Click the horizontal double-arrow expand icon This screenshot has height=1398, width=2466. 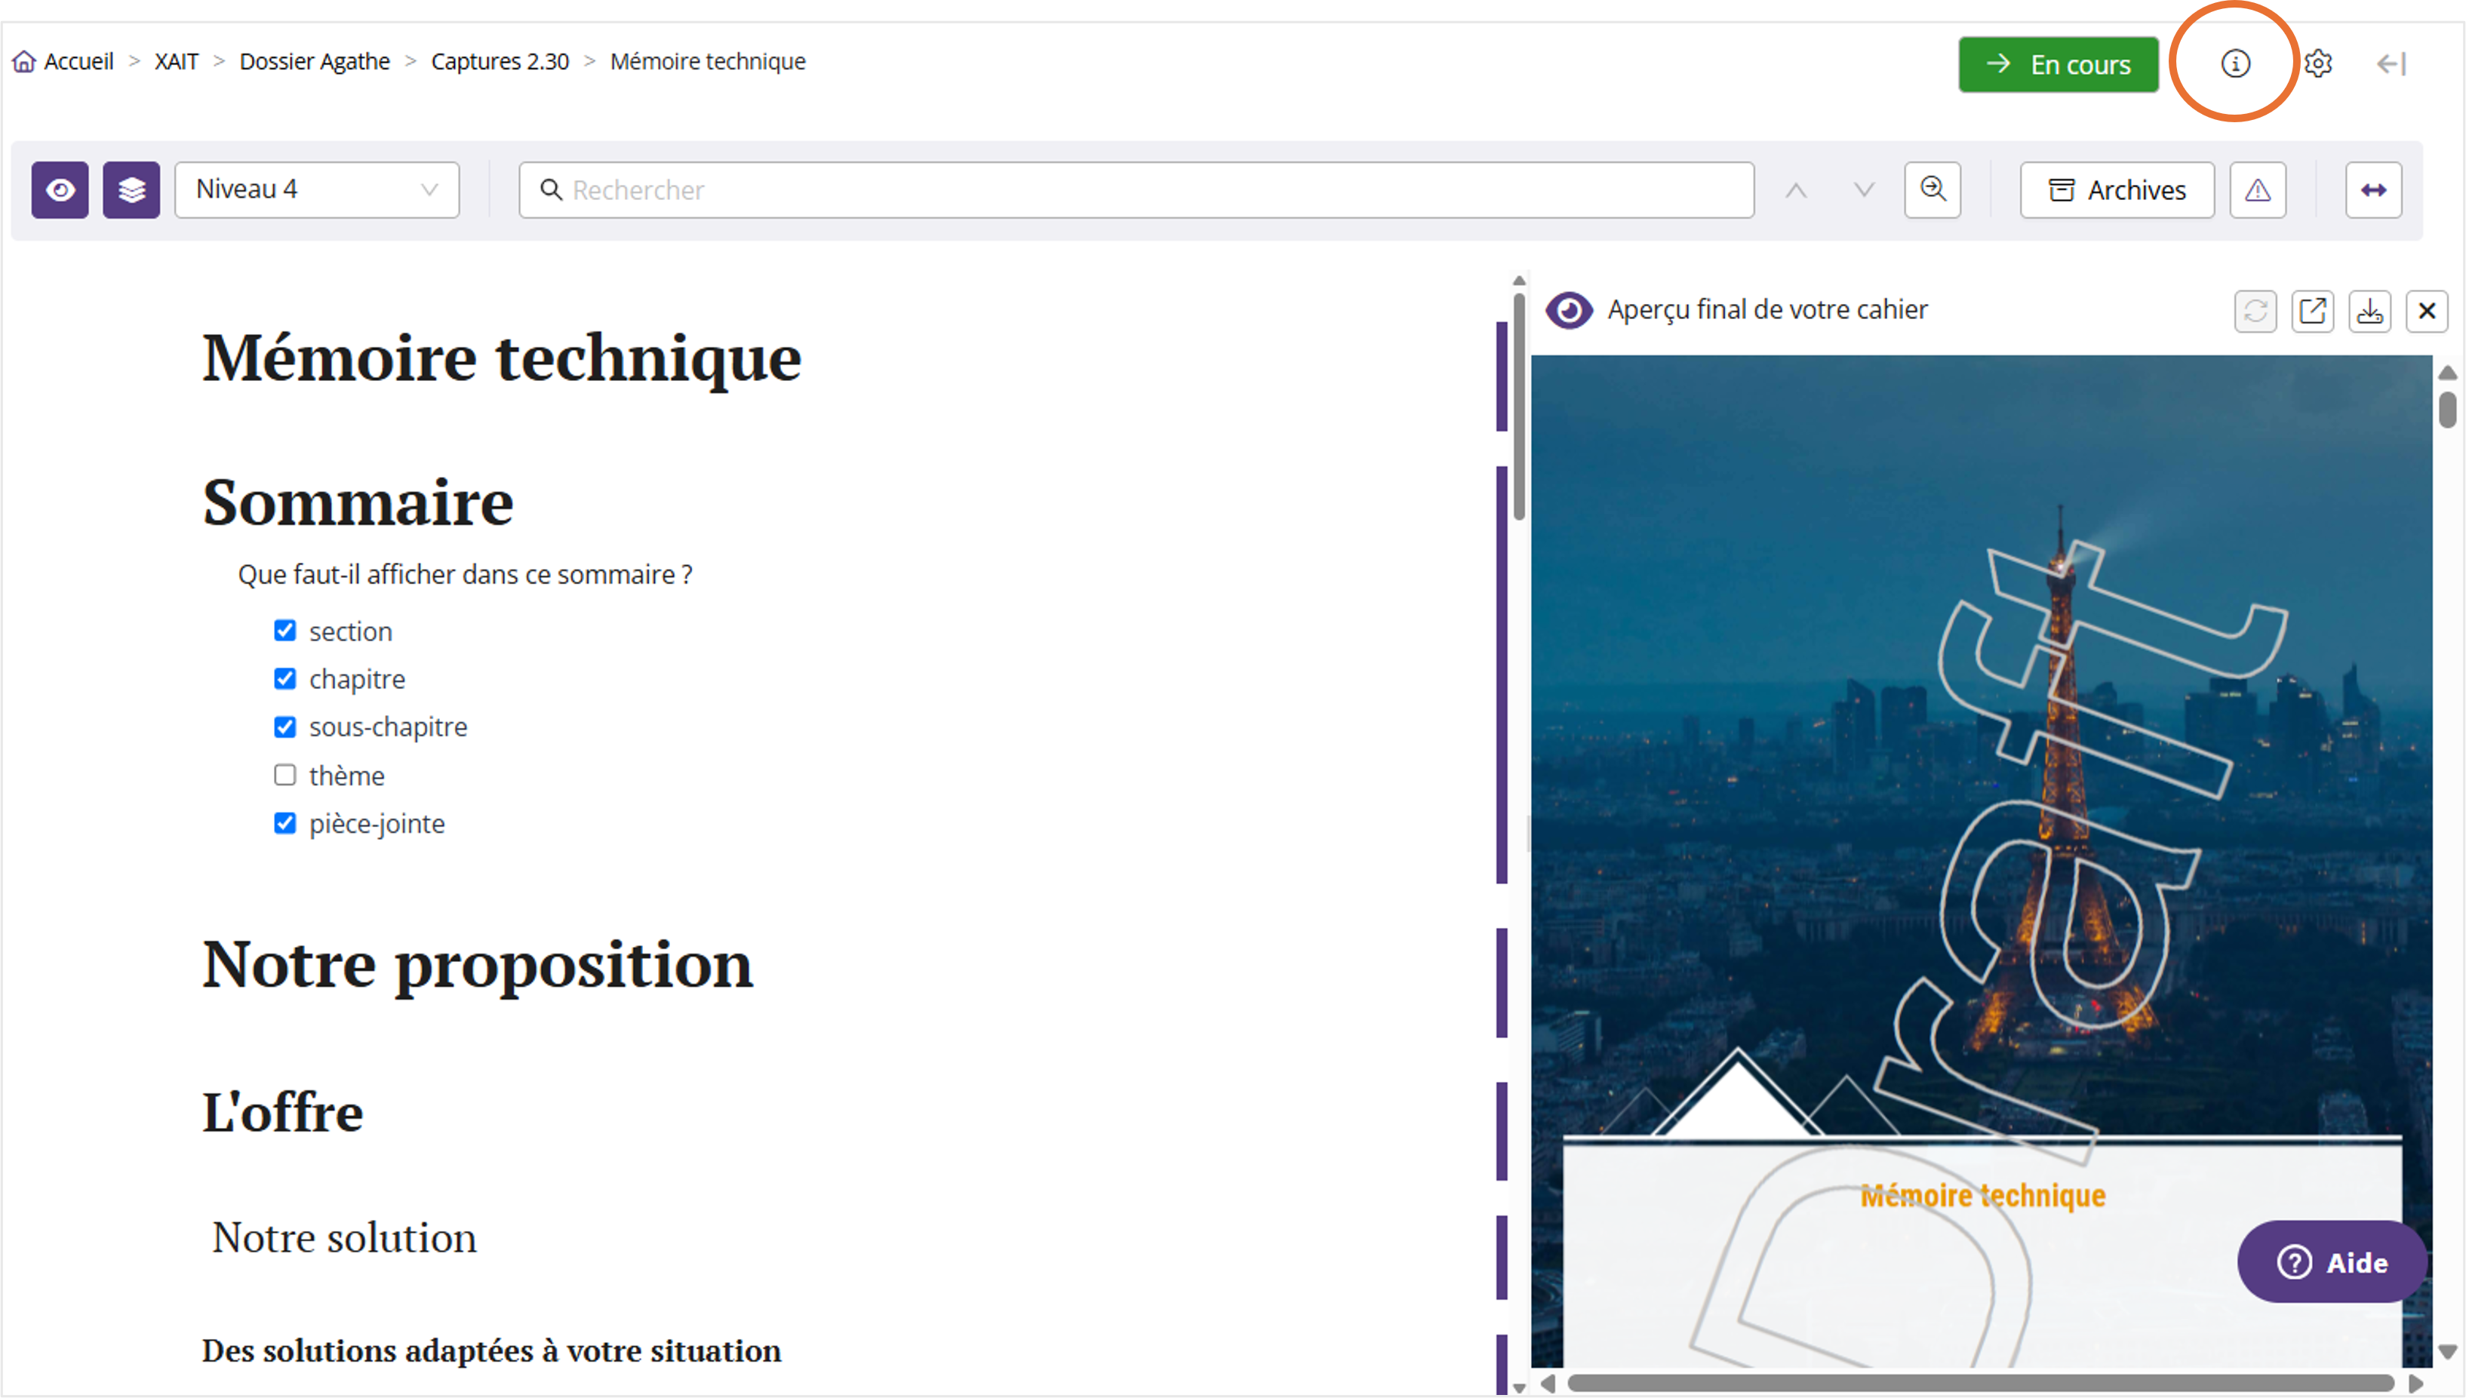click(x=2373, y=190)
